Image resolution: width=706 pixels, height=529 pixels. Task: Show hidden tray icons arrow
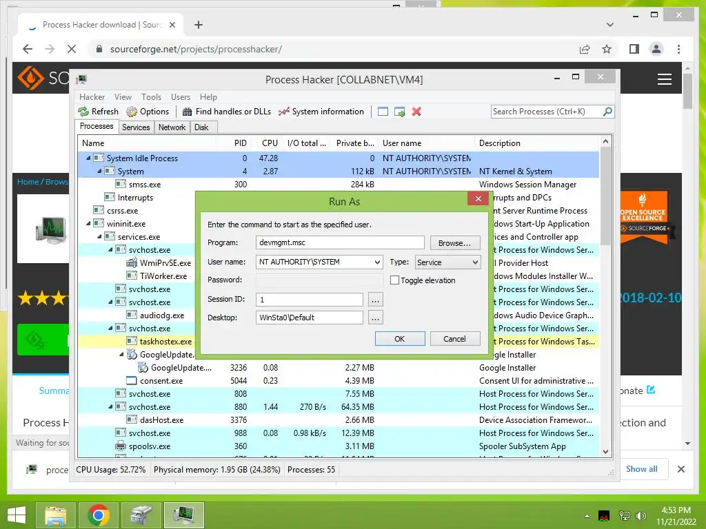click(x=587, y=517)
